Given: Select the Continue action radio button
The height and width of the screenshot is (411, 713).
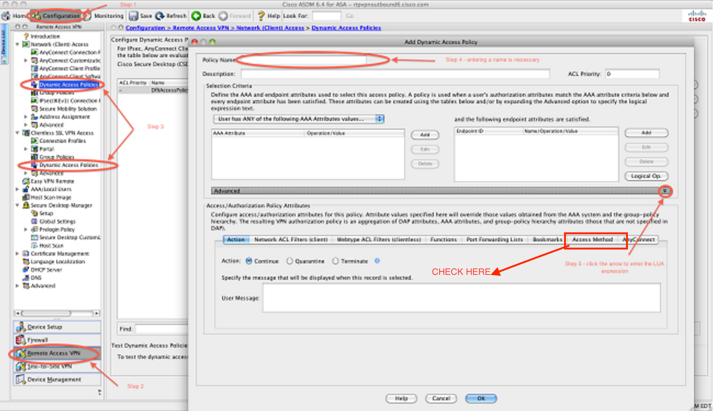Looking at the screenshot, I should 249,261.
